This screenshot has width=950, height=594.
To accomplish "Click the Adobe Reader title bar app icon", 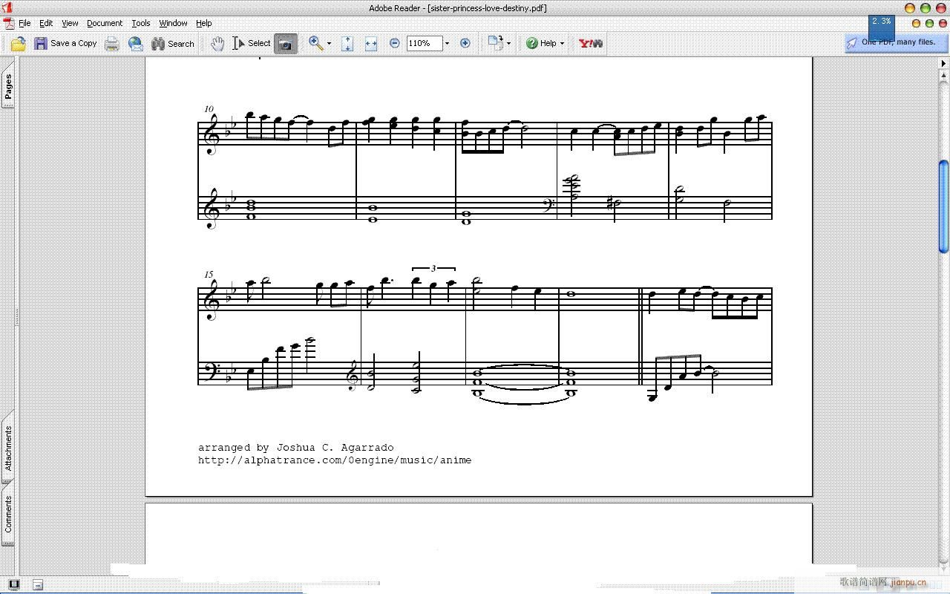I will click(7, 7).
